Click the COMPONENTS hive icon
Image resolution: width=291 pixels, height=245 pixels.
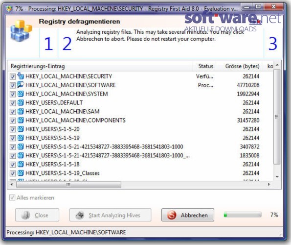pos(21,120)
